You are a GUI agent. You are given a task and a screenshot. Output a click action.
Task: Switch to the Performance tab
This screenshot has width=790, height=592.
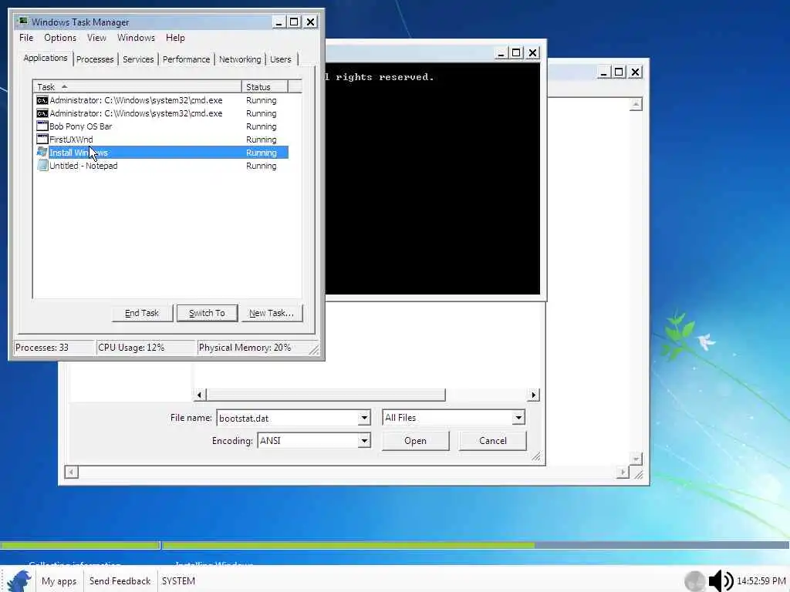click(186, 59)
